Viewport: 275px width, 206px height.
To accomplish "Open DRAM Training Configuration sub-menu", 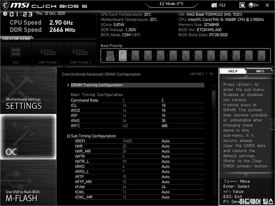I will [137, 85].
